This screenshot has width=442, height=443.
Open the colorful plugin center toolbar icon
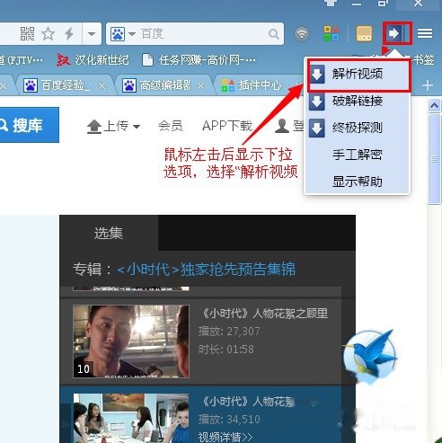(x=331, y=33)
